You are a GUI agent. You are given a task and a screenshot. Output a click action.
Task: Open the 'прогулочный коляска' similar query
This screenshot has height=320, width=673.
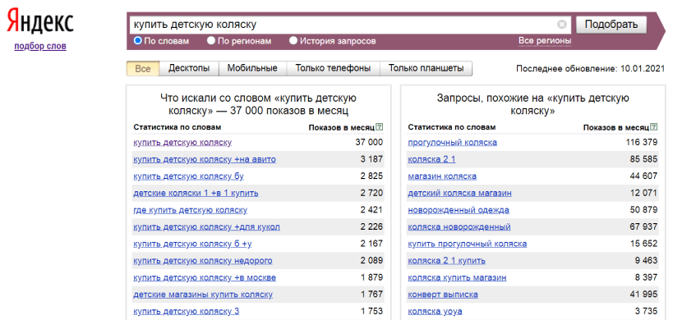453,142
